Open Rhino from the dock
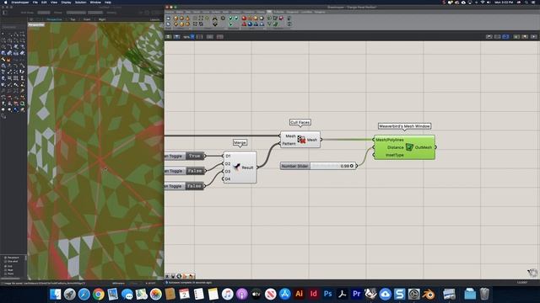The height and width of the screenshot is (303, 540). pos(370,294)
